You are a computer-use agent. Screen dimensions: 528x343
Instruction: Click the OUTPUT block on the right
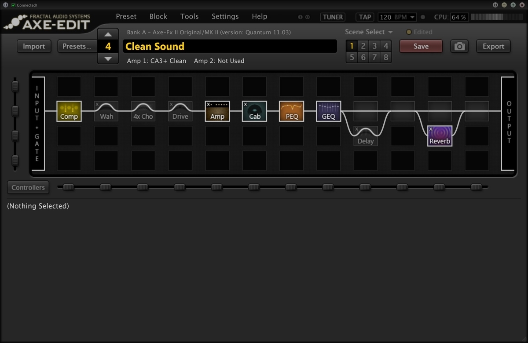(509, 124)
